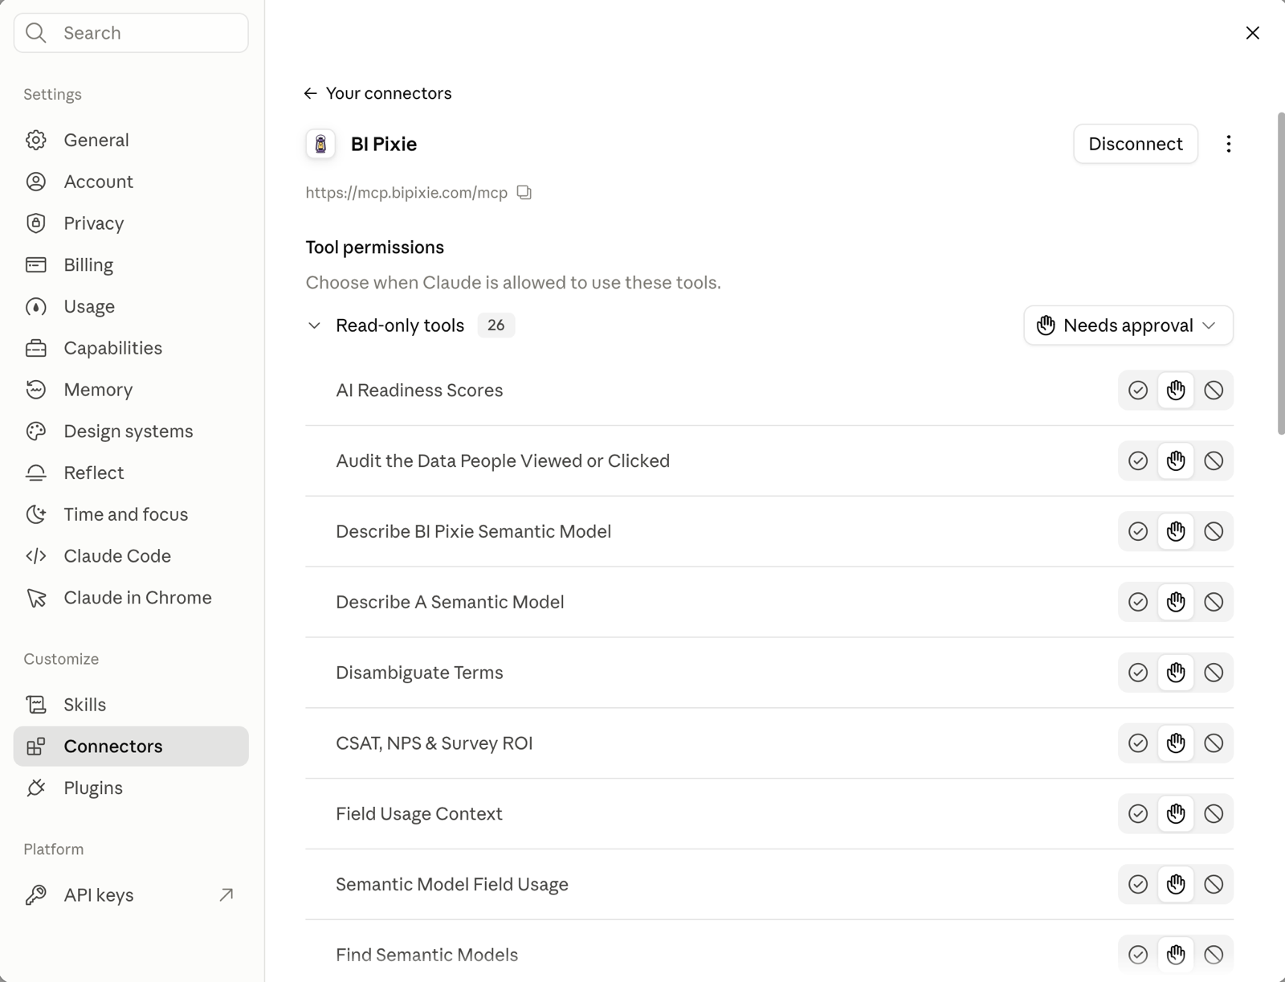Image resolution: width=1285 pixels, height=982 pixels.
Task: Block the Field Usage Context tool
Action: pyautogui.click(x=1214, y=814)
